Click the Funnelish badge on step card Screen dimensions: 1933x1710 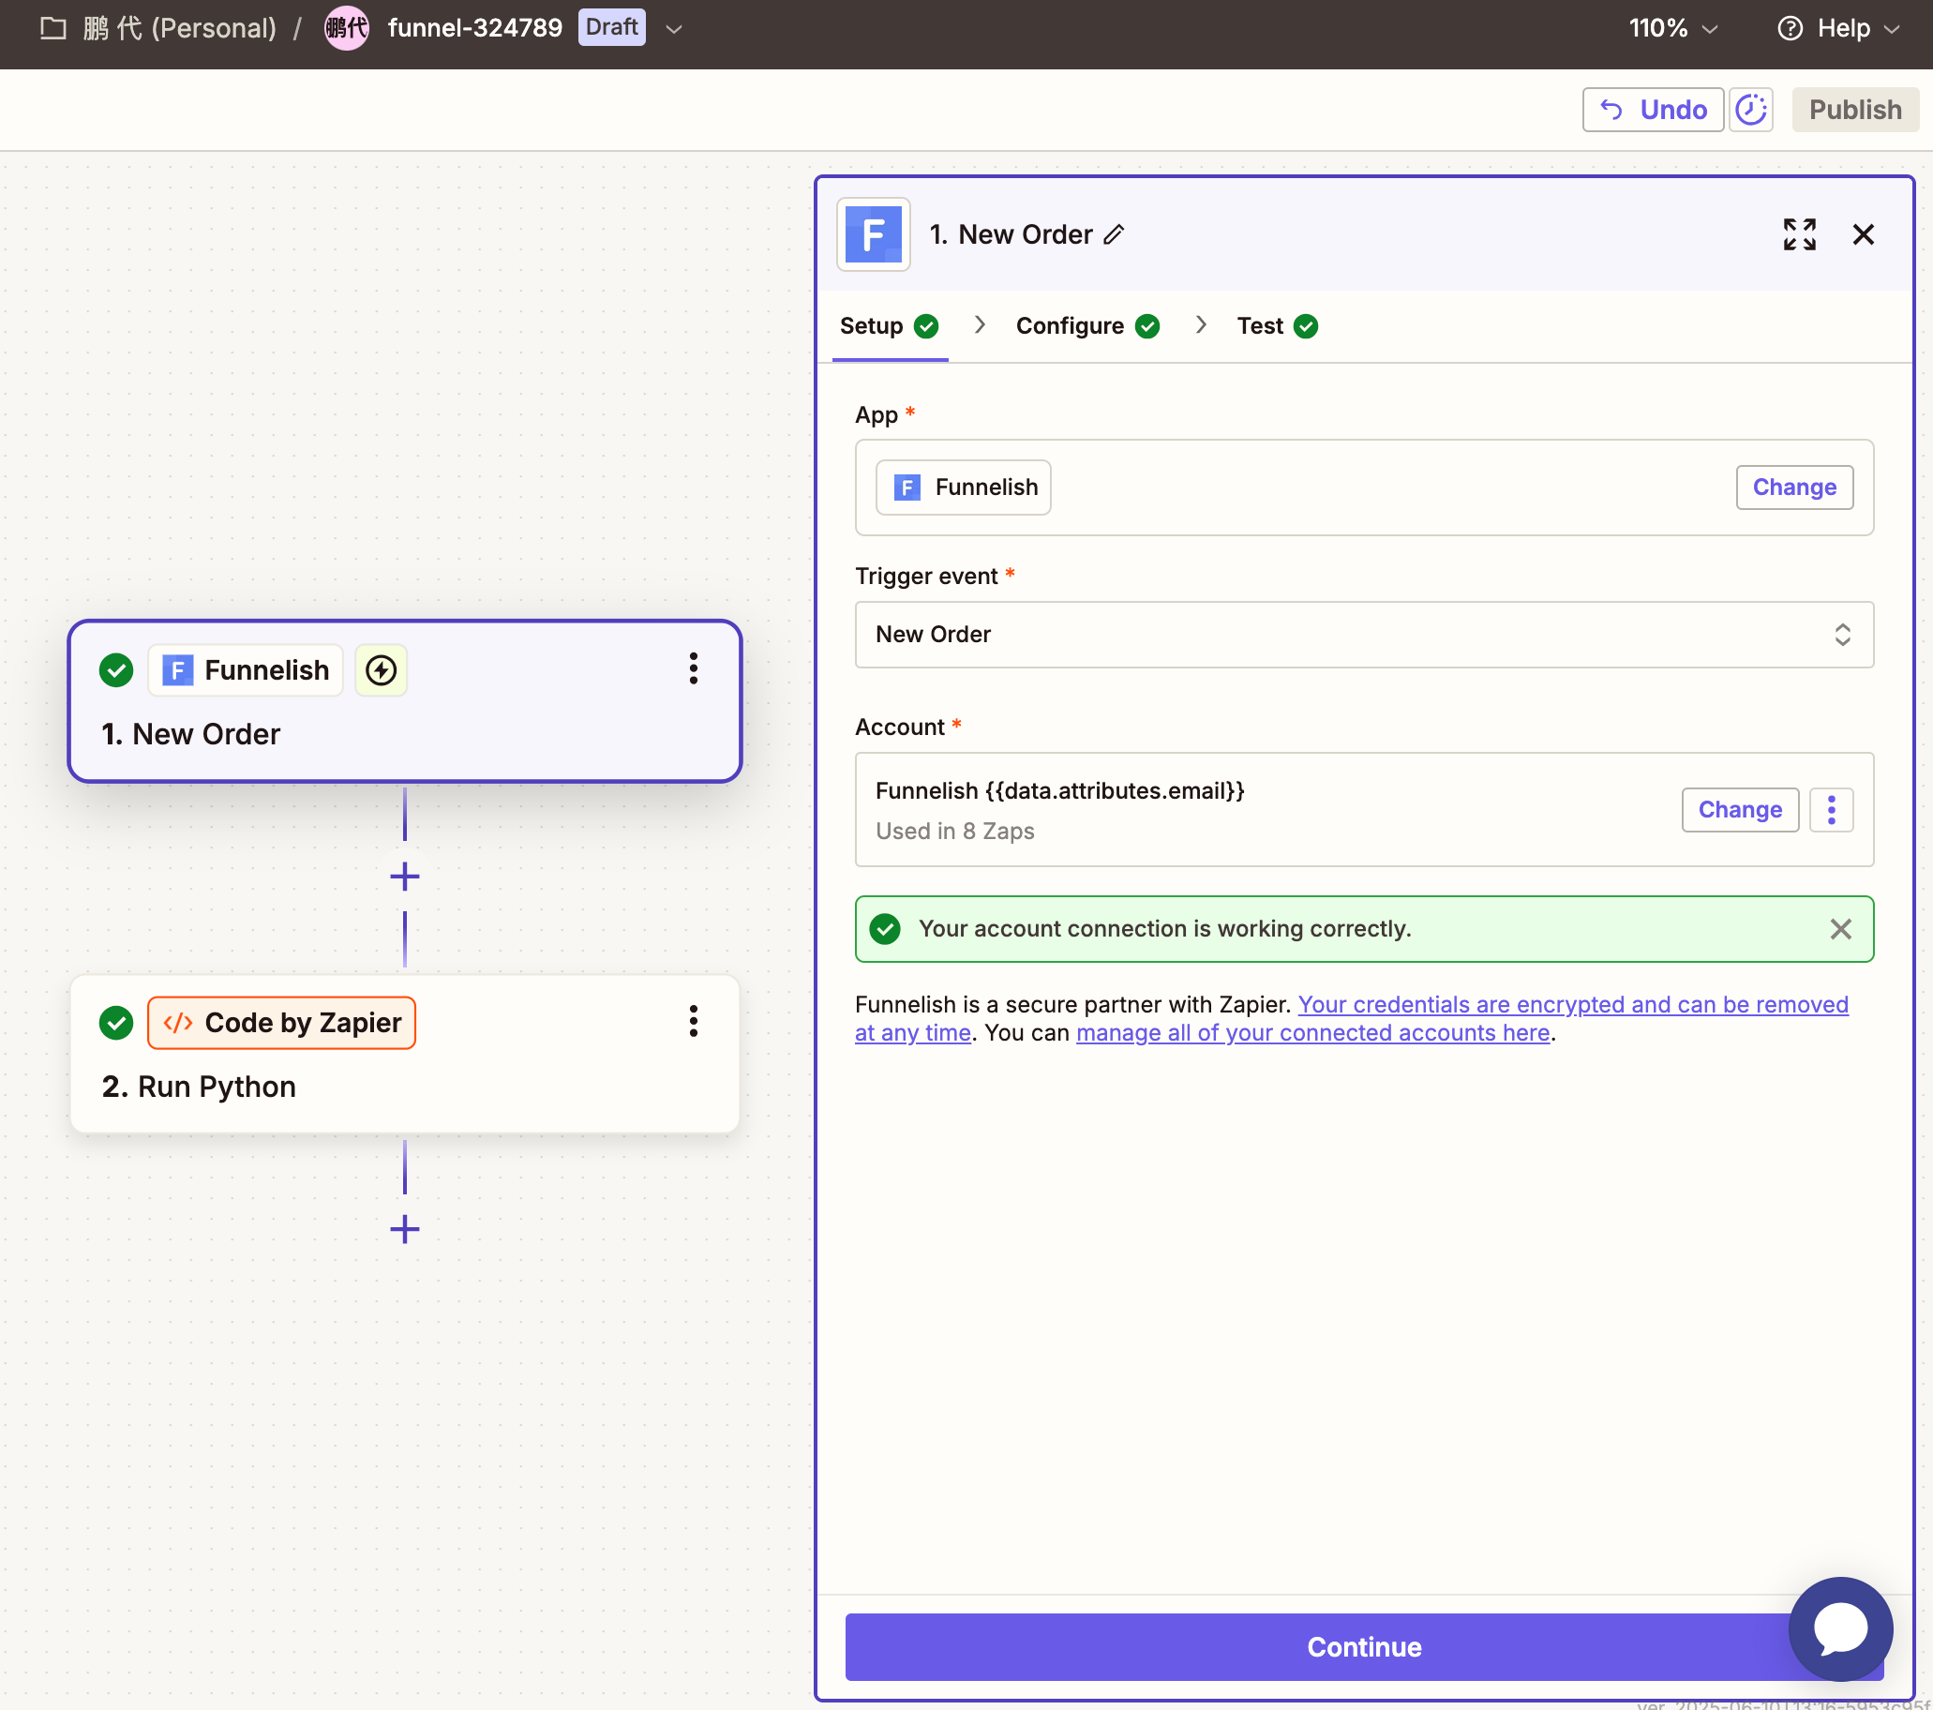click(x=246, y=670)
